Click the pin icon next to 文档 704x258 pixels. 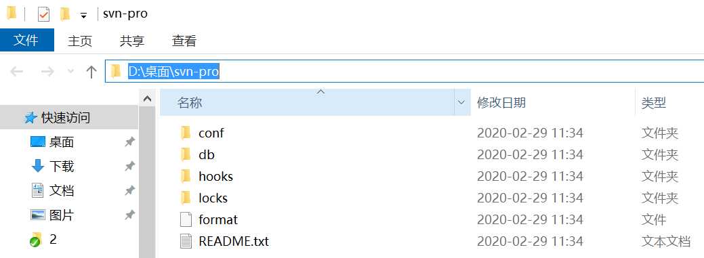tap(129, 191)
